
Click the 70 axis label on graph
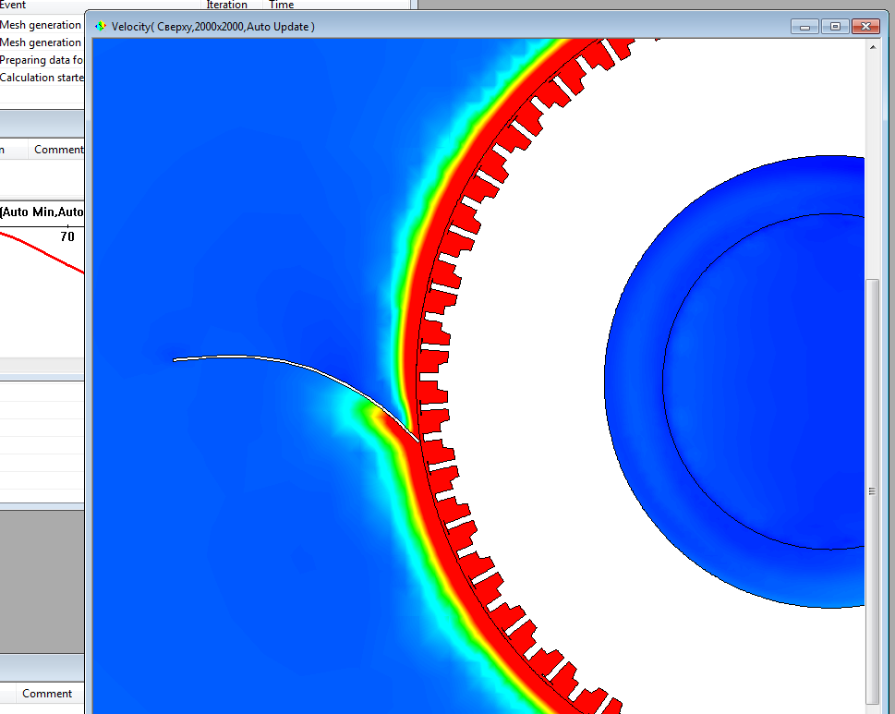tap(67, 236)
